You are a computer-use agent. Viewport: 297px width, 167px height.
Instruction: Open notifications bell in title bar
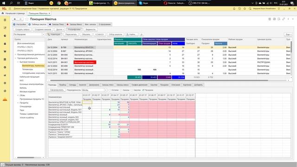234,9
